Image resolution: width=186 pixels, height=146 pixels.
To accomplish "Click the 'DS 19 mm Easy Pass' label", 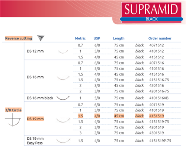I will click(35, 141).
